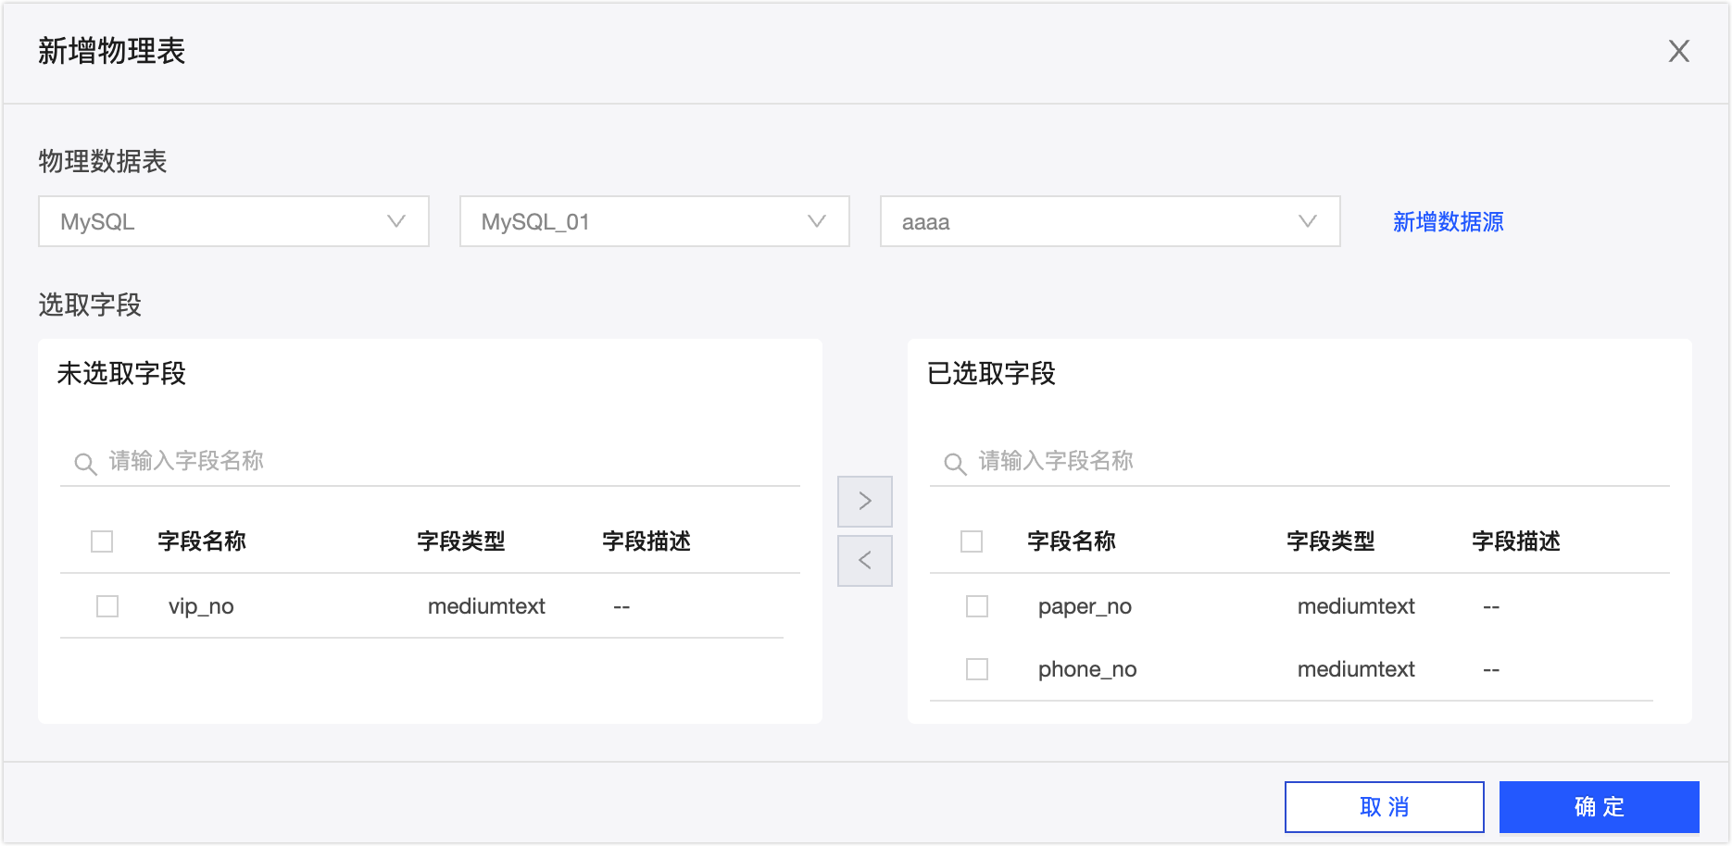Click the 新增数据源 link
Screen dimensions: 1732x846
click(x=1449, y=222)
